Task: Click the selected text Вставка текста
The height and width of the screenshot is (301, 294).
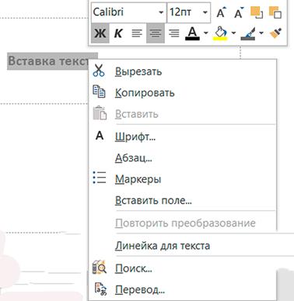Action: tap(48, 61)
